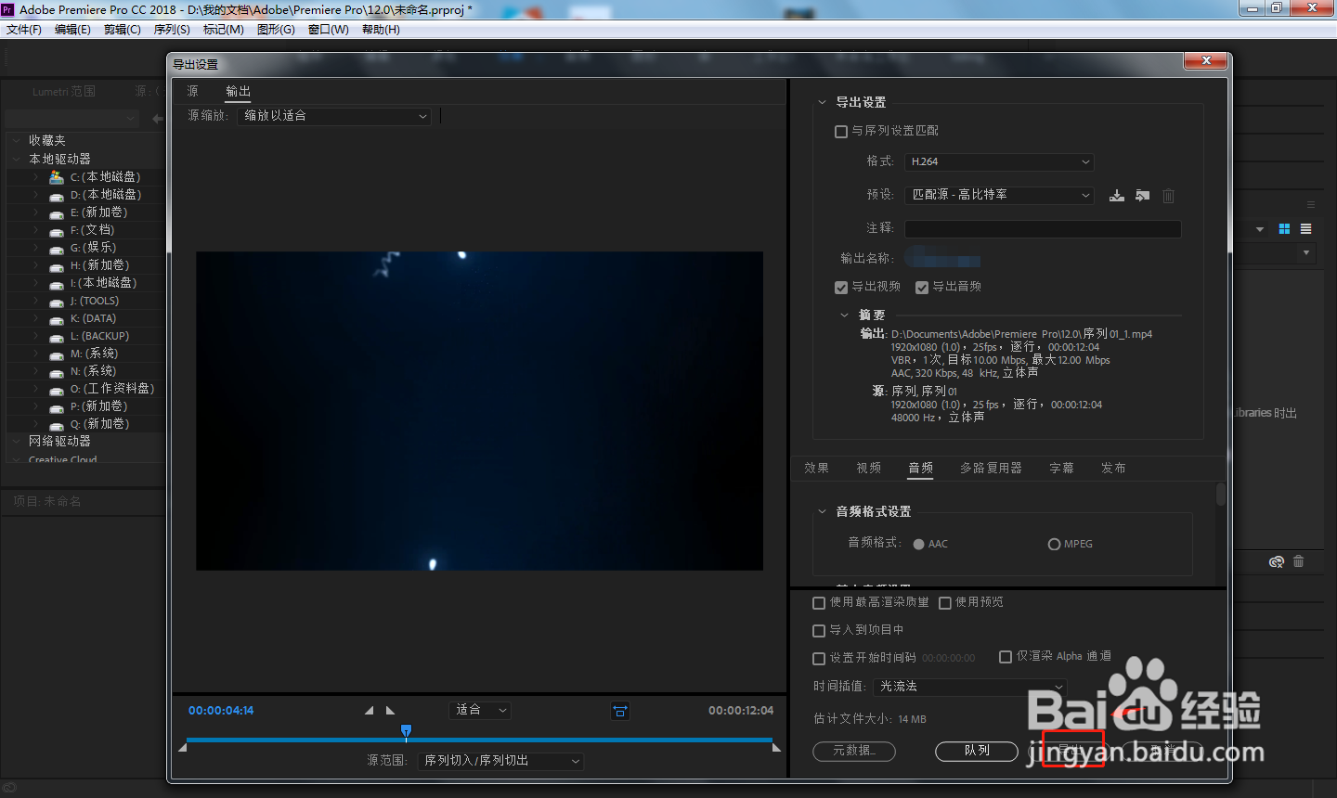The image size is (1337, 798).
Task: Click the save preset icon
Action: pos(1117,196)
